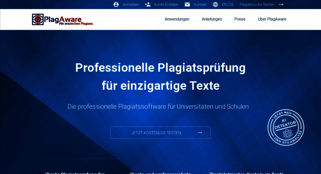Open the Anwendungen menu
321x174 pixels.
click(x=177, y=19)
